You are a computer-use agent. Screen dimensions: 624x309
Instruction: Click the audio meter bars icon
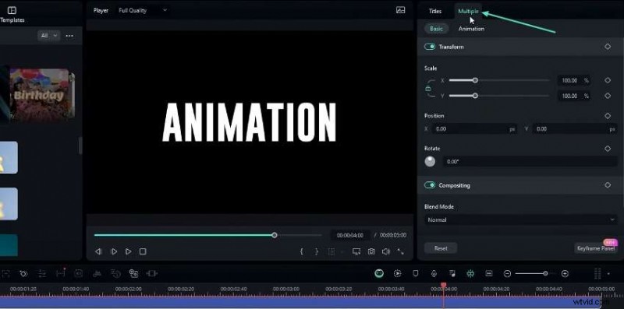click(x=597, y=273)
